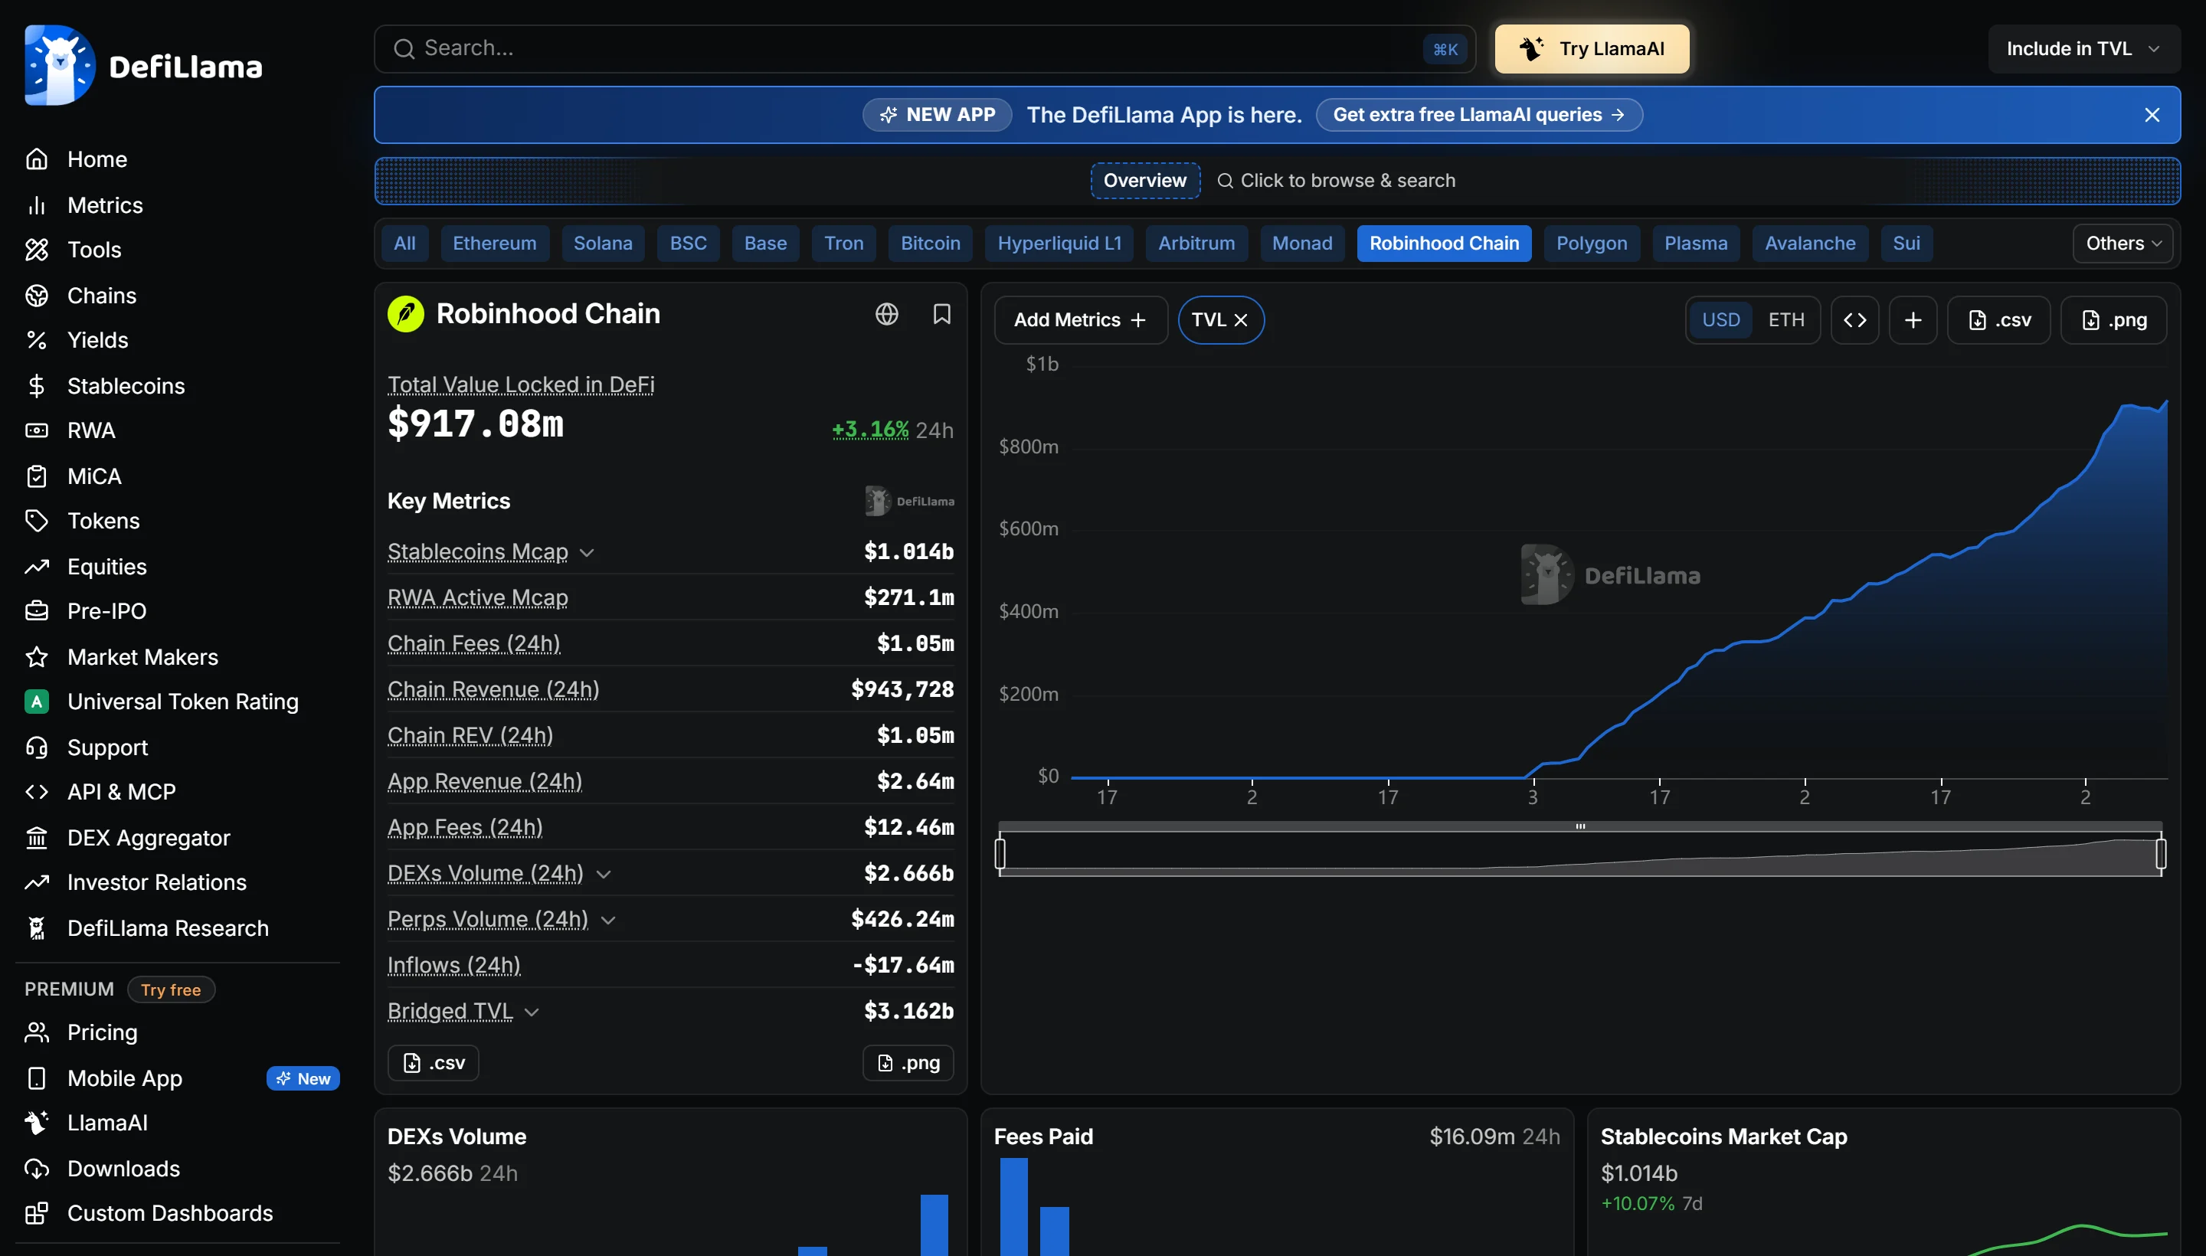Open the Others chains dropdown
Image resolution: width=2206 pixels, height=1256 pixels.
pyautogui.click(x=2123, y=244)
